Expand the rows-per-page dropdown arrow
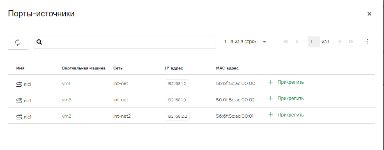The height and width of the screenshot is (150, 384). pyautogui.click(x=264, y=42)
